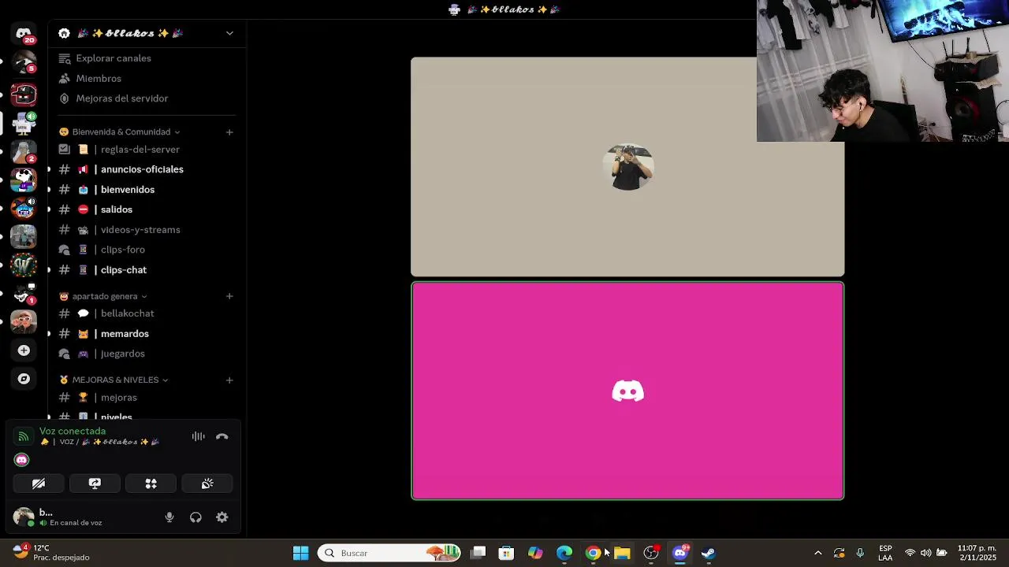Viewport: 1009px width, 567px height.
Task: Open the ESP LAA language switcher
Action: click(885, 553)
